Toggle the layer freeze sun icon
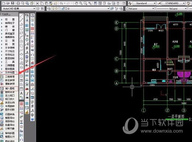Viewport: 192px width, 142px height. click(57, 9)
